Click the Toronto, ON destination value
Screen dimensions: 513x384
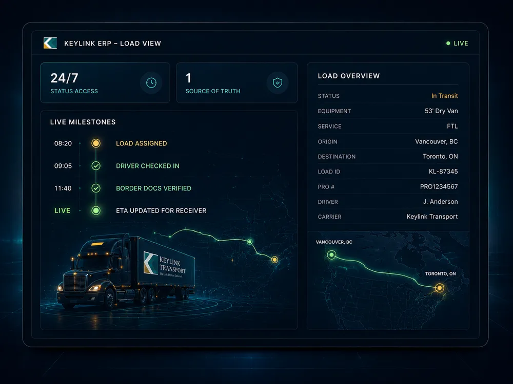(440, 156)
